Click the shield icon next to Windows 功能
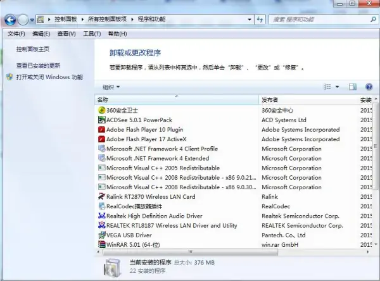The height and width of the screenshot is (281, 380). point(9,77)
